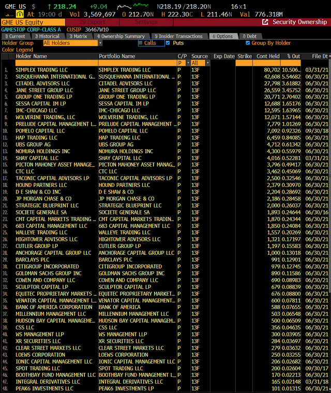331x393 pixels.
Task: Select SOCIETE GENERALE SA holder name
Action: click(x=41, y=212)
